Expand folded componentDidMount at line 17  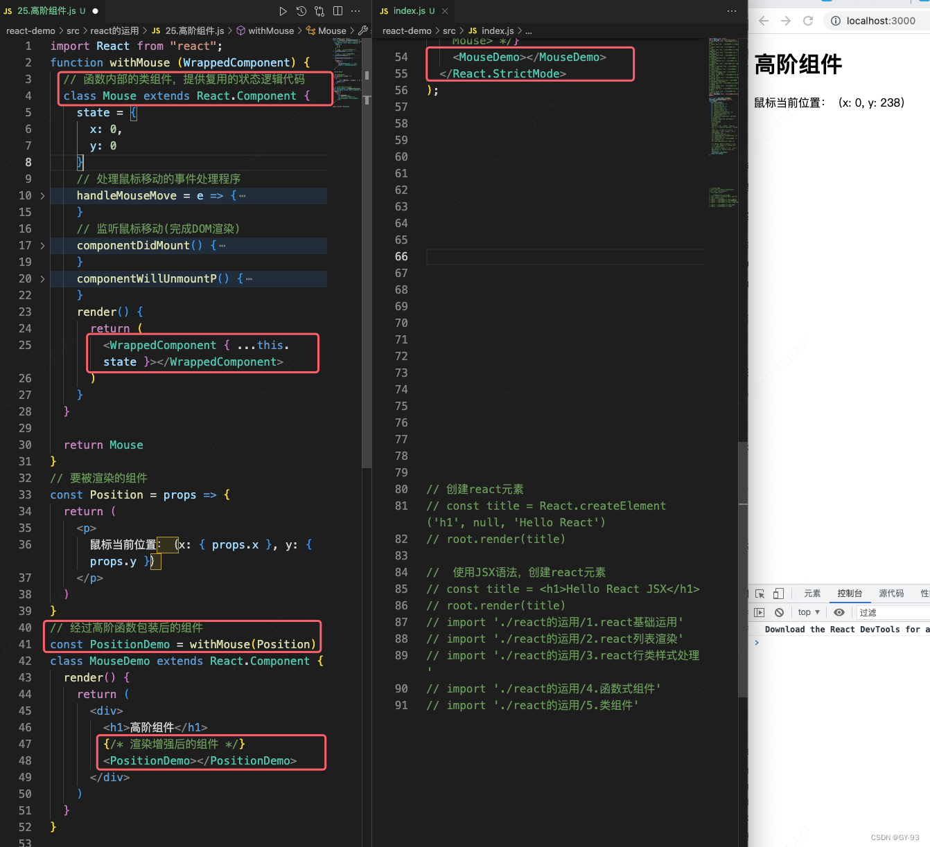point(42,246)
